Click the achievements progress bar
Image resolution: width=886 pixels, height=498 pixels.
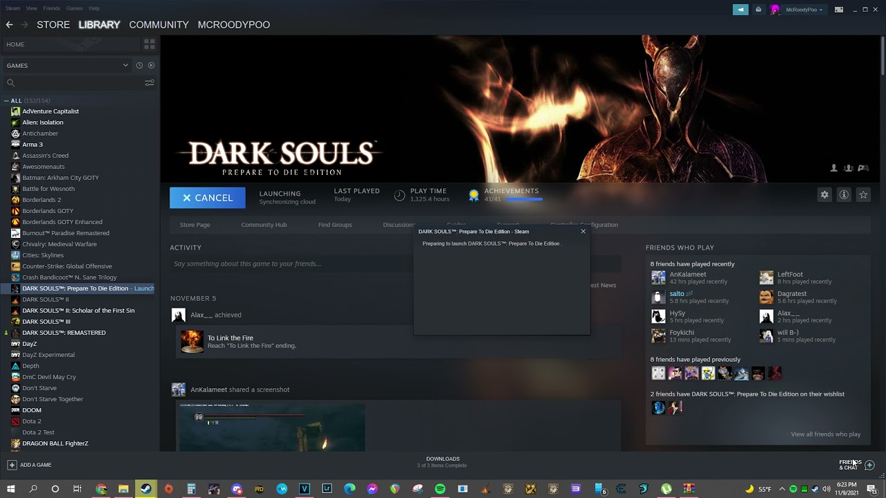point(524,199)
